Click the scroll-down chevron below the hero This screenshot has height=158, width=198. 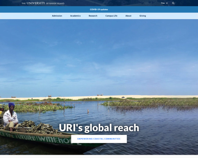coord(99,150)
